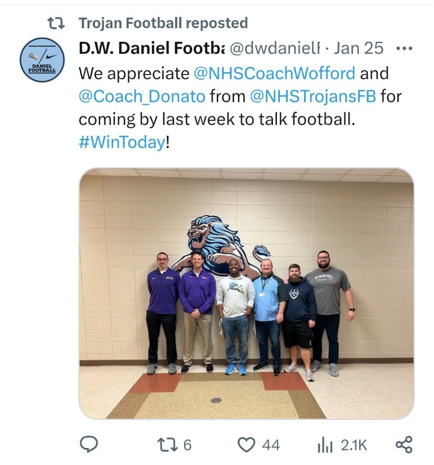Visit the @Coach_Donato mention
Viewport: 434px width, 465px height.
tap(142, 97)
